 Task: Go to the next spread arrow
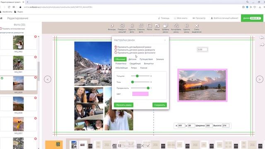click(260, 79)
